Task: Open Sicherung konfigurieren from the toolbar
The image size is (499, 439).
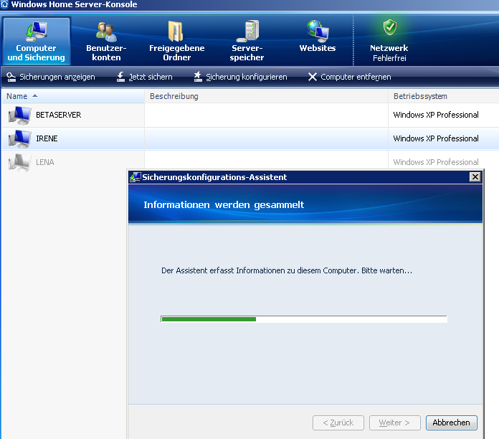Action: [241, 77]
